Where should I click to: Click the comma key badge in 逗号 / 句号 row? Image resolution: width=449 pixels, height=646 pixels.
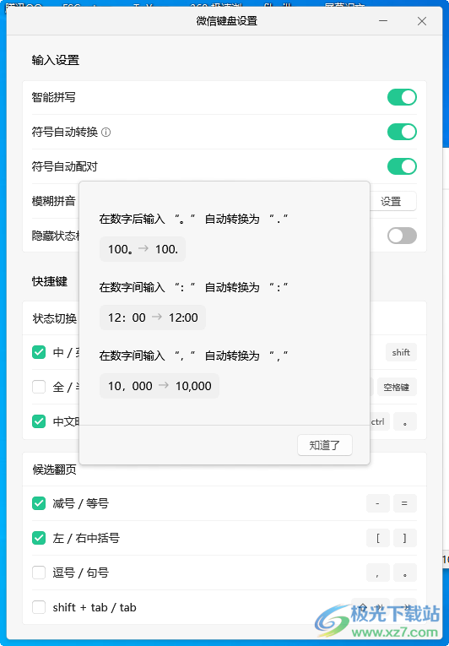(378, 573)
